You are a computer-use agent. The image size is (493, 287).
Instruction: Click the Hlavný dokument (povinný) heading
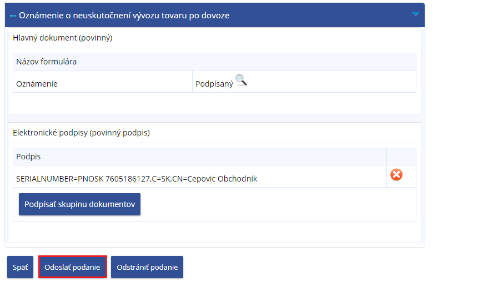[x=63, y=38]
